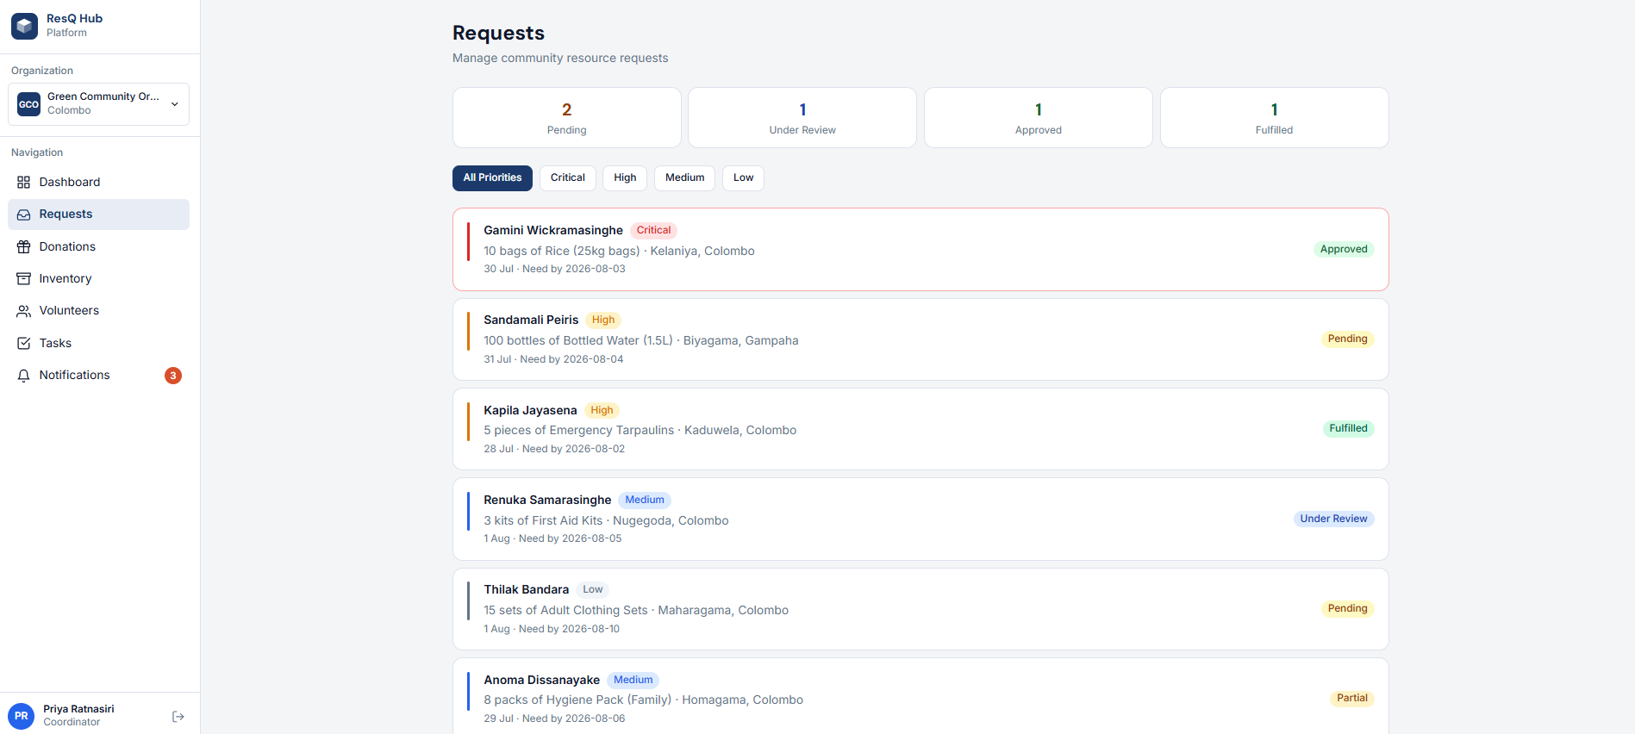Open Thilak Bandara request card
Screen dimensions: 1635x734
(x=920, y=609)
